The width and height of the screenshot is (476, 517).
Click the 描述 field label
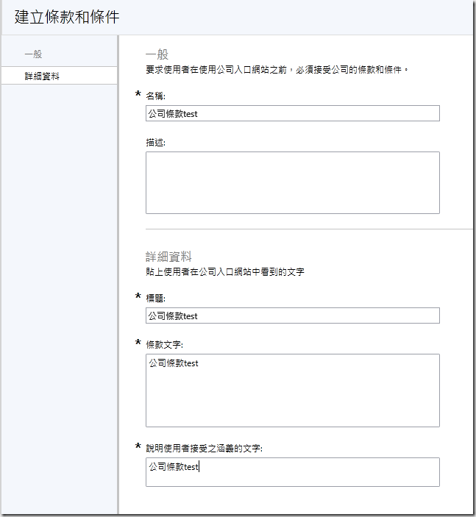(156, 143)
